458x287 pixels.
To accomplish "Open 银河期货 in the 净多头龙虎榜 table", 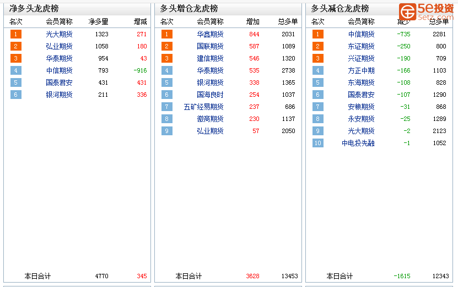I will tap(59, 95).
